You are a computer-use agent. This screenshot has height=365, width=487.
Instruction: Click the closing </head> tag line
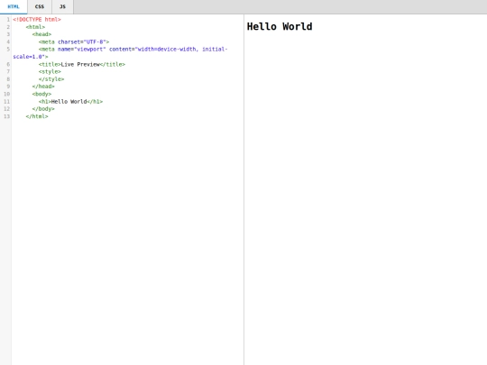[43, 87]
